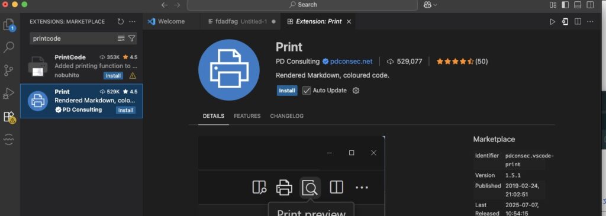Toggle the primary side bar visibility
This screenshot has height=216, width=606.
(x=565, y=5)
